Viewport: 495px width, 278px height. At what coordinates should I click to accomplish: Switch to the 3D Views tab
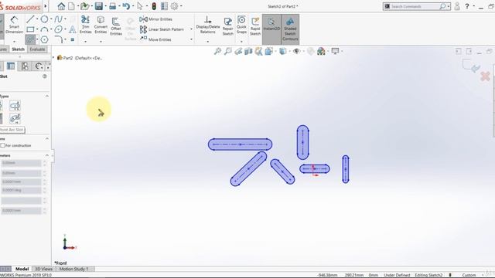point(43,269)
